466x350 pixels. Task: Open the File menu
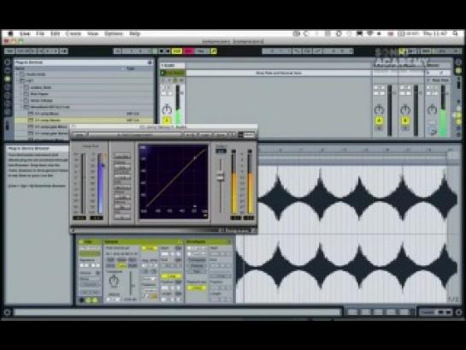coord(40,33)
